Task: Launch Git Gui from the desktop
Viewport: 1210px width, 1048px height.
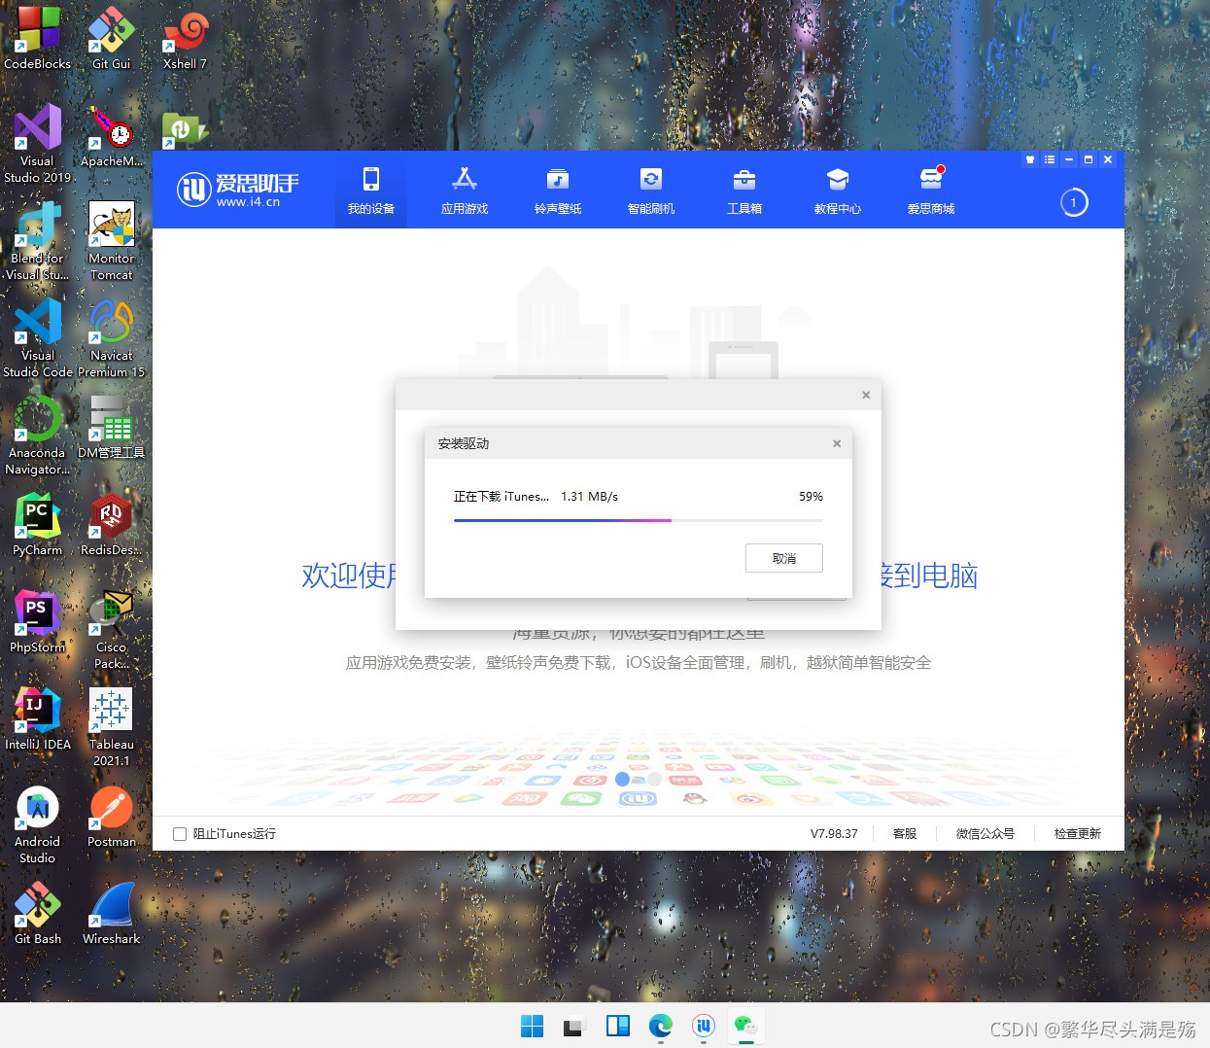Action: 112,39
